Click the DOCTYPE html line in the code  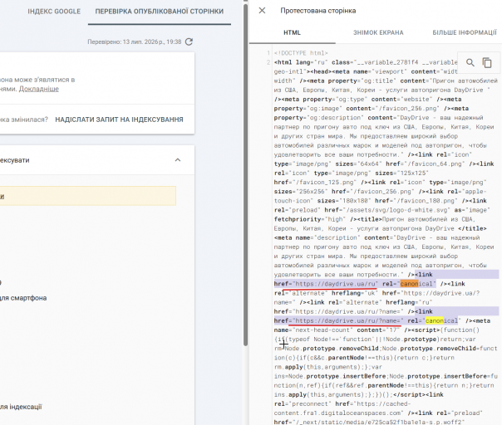click(x=301, y=53)
